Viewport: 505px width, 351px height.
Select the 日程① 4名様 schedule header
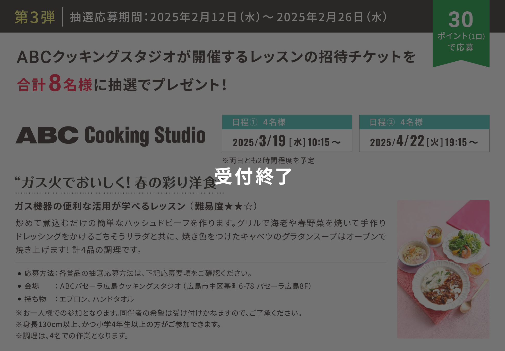[287, 122]
